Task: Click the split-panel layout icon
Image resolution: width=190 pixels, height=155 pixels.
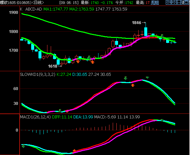Action: 180,2
